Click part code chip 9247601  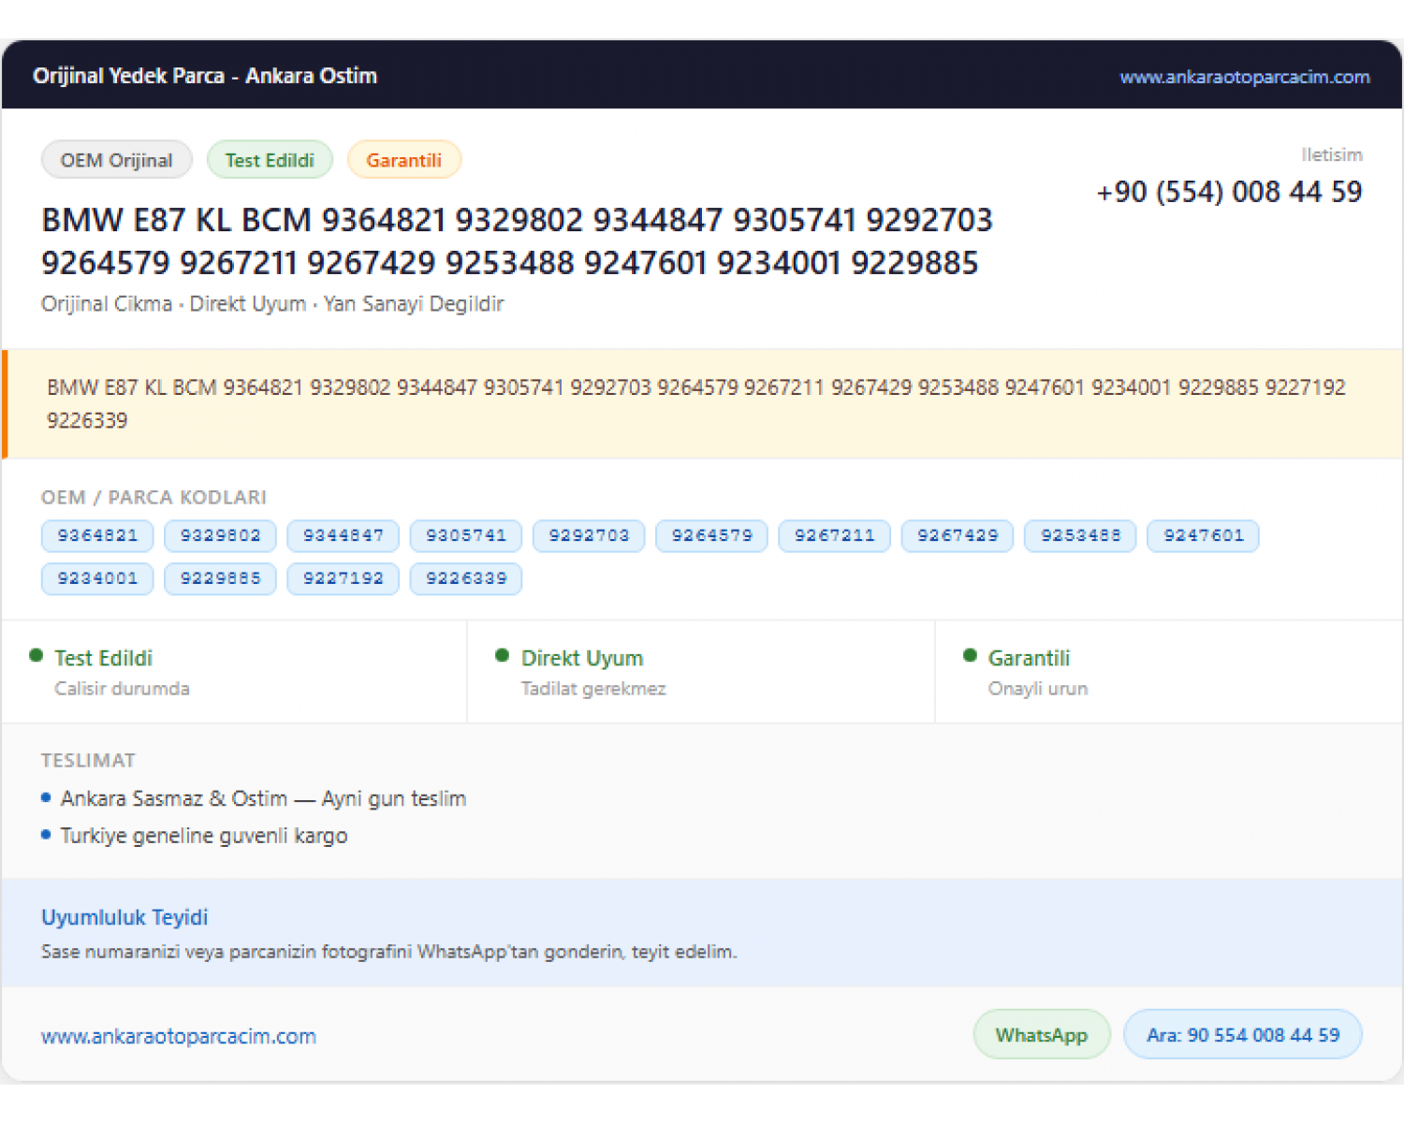pos(1204,536)
